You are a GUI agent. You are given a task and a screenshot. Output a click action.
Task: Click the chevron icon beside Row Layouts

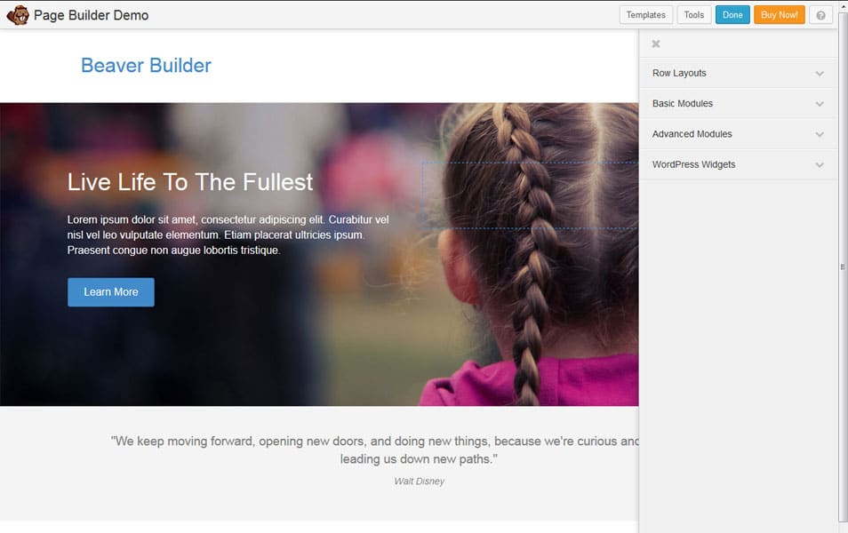click(x=820, y=73)
